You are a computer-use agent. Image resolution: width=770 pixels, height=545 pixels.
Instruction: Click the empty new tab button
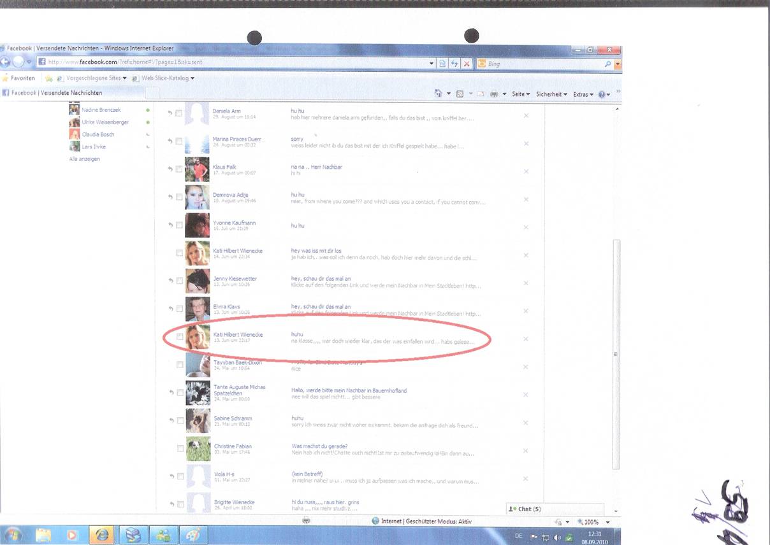pos(152,94)
